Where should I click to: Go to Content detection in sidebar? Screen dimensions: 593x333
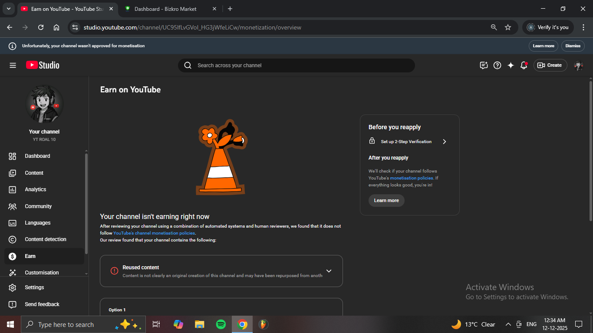[45, 239]
